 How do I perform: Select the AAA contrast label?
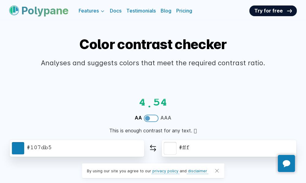166,118
